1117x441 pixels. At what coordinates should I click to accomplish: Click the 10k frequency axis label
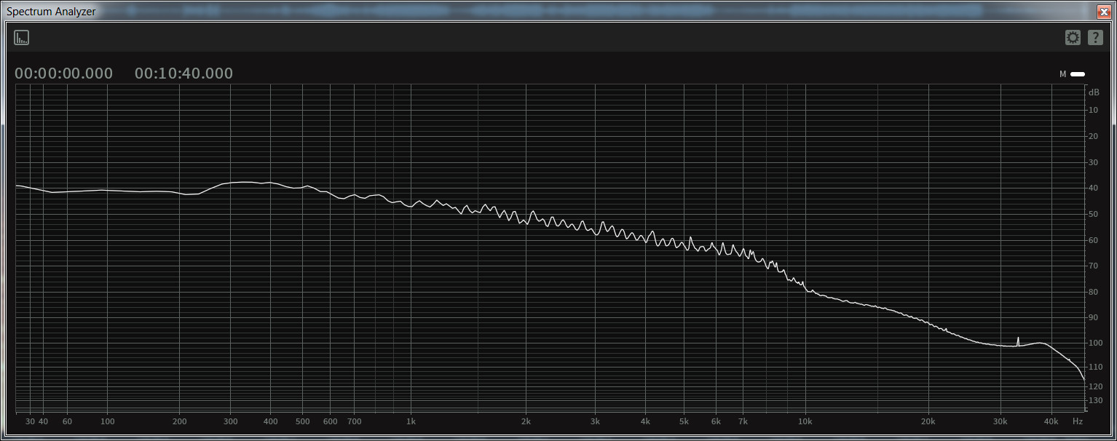pos(805,421)
